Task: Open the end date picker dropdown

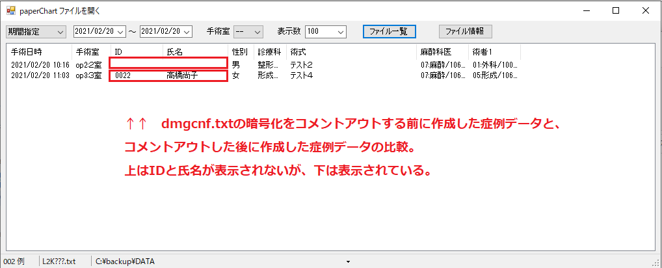Action: click(187, 31)
